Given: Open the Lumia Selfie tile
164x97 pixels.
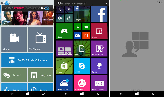Looking at the screenshot, I should (x=99, y=48).
